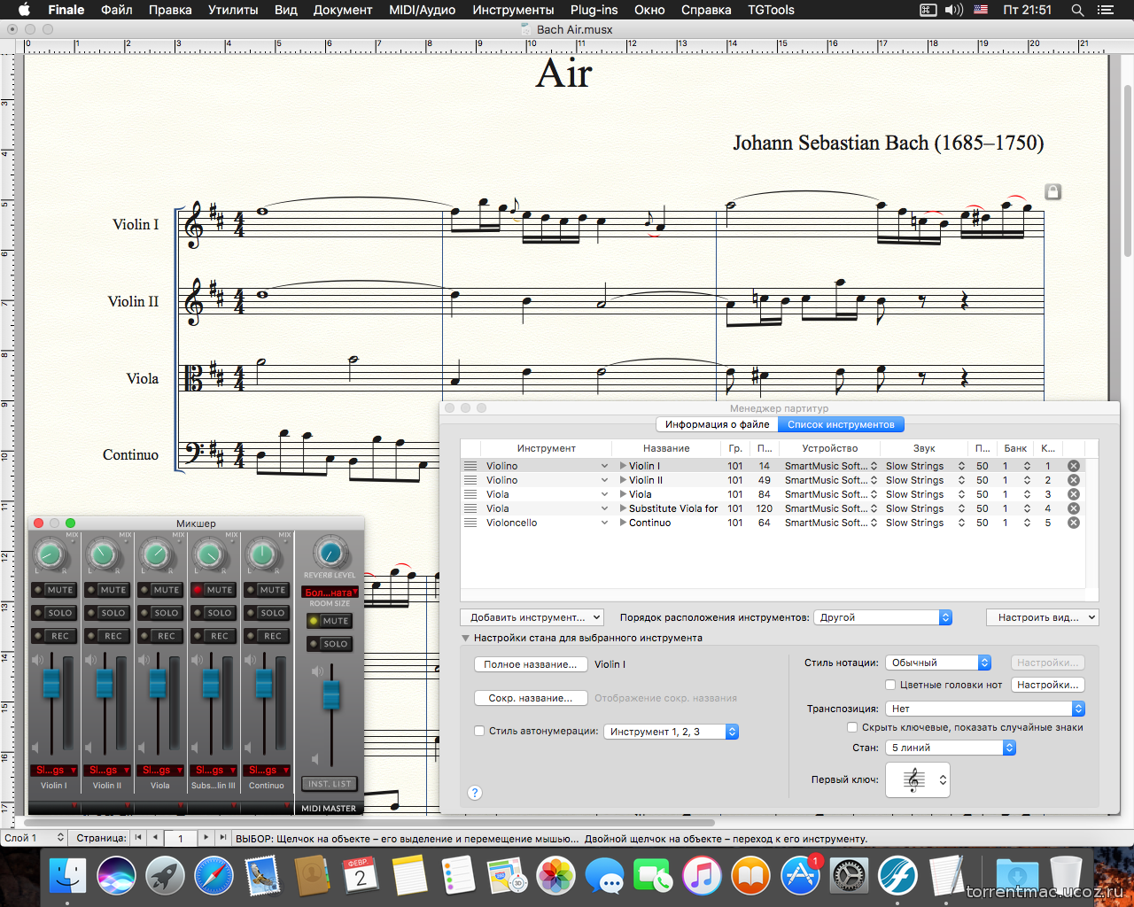This screenshot has height=907, width=1134.
Task: Grab the drag handle of Violoncello row
Action: click(x=470, y=523)
